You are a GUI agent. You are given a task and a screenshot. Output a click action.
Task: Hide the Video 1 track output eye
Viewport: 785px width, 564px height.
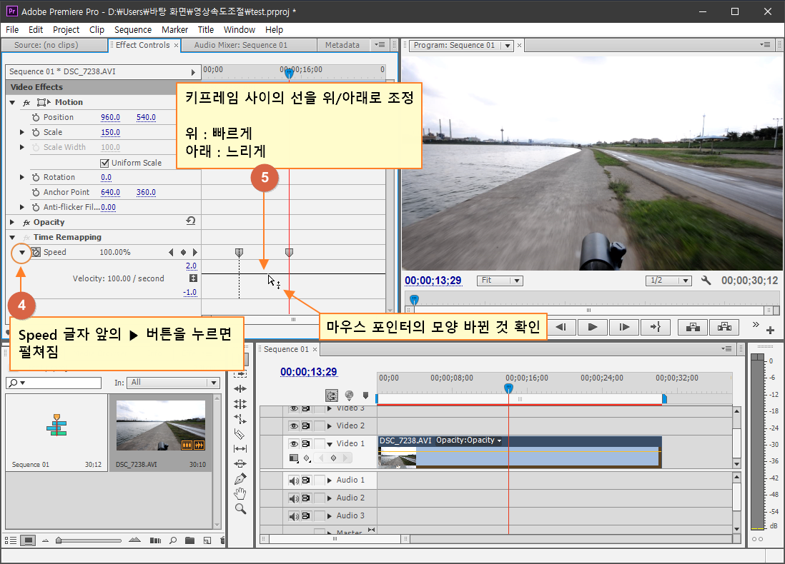294,443
